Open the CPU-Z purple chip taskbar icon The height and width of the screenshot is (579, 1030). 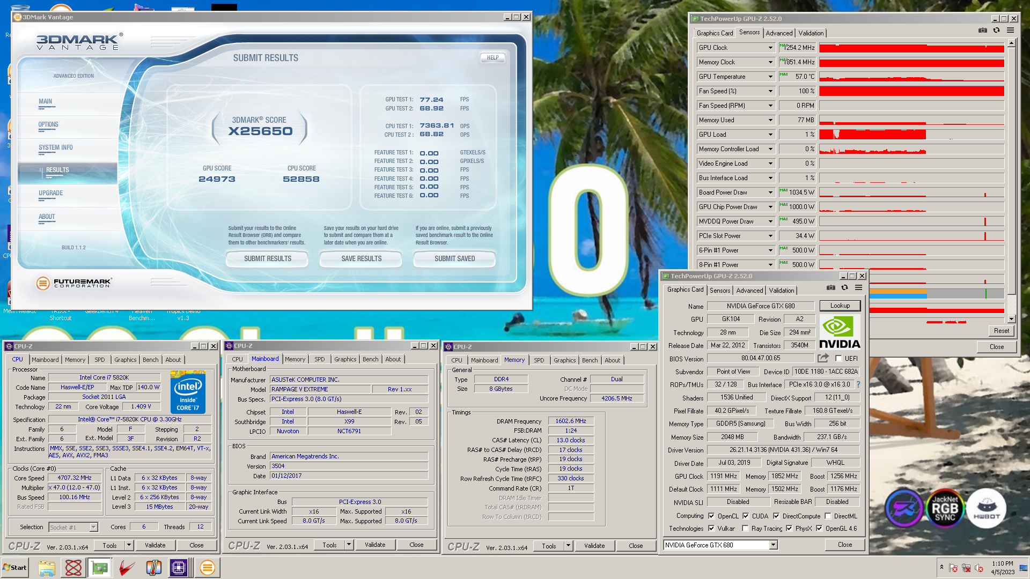point(179,568)
